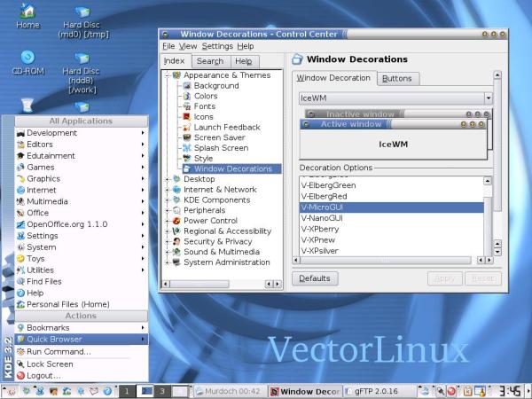
Task: Select the Window Decoration tab
Action: point(334,78)
